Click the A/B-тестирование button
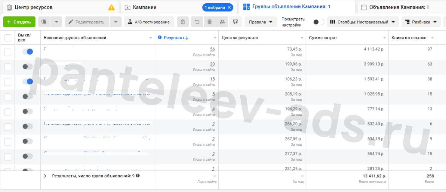This screenshot has width=446, height=192. click(x=149, y=22)
